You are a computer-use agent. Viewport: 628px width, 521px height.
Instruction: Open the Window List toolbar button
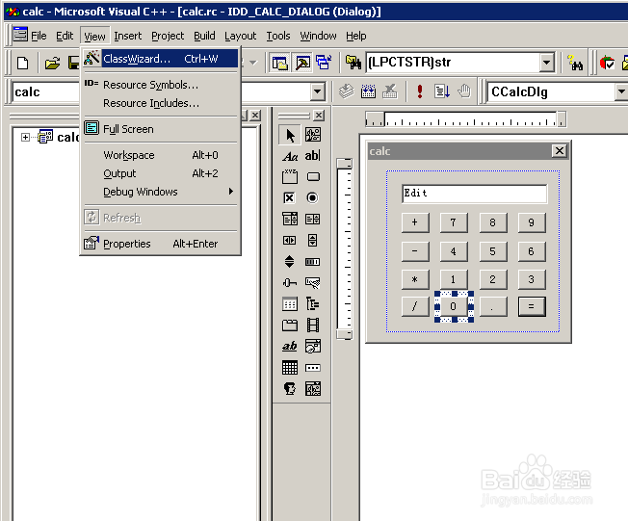324,63
